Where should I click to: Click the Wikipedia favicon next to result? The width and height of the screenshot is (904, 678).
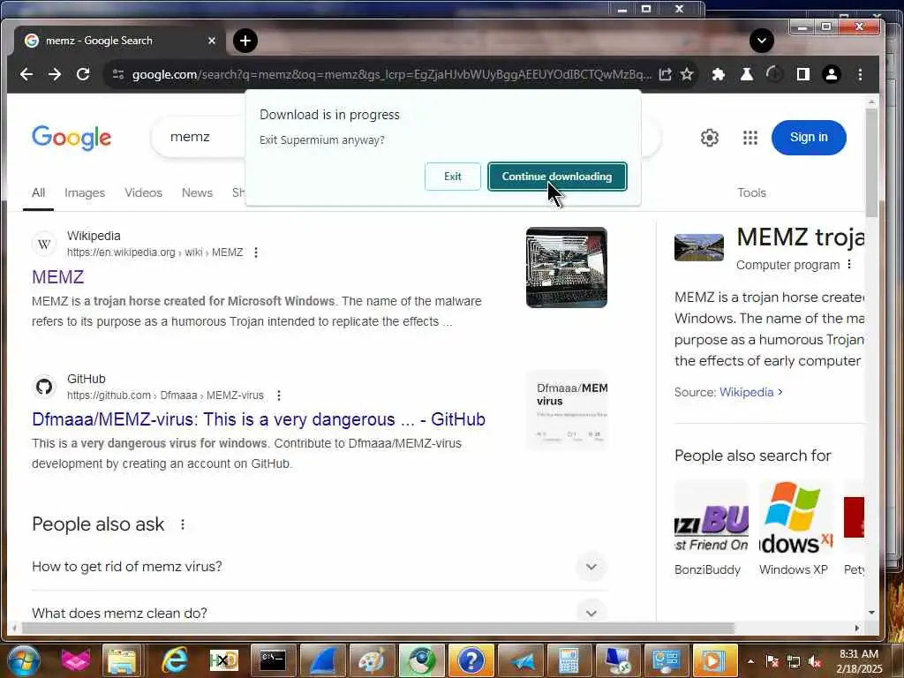pos(44,244)
